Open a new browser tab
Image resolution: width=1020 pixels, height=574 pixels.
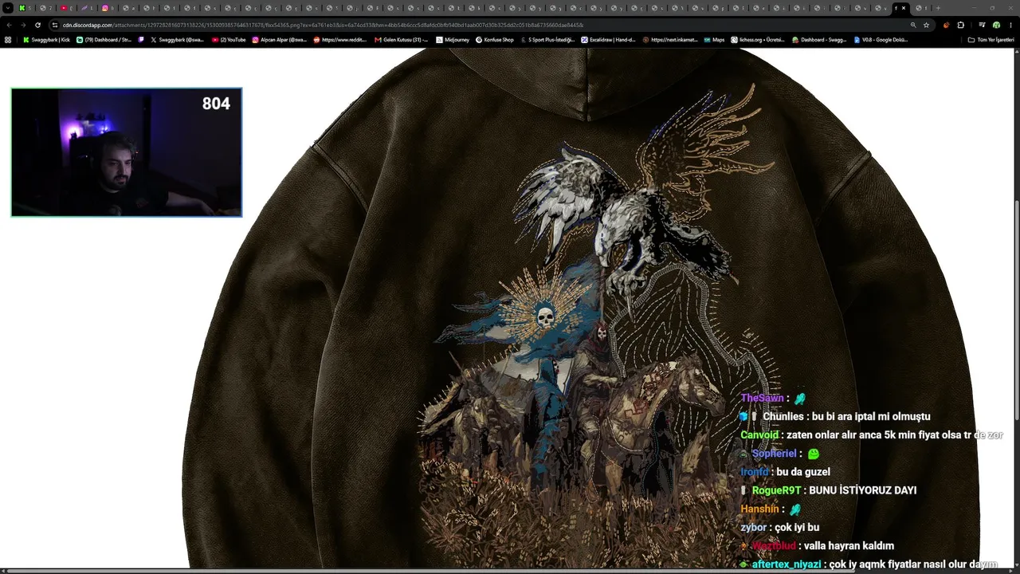(938, 8)
